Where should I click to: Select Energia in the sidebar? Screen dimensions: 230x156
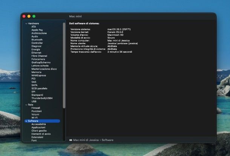36,49
